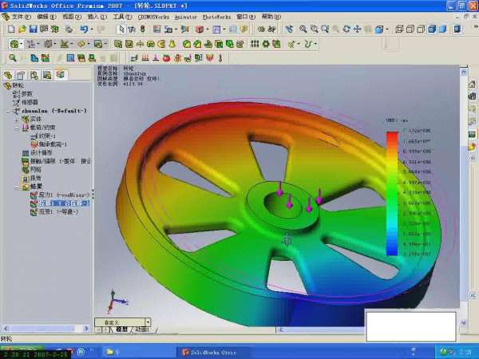Activate the Zoom to Area magnifier
The image size is (479, 359).
(314, 30)
